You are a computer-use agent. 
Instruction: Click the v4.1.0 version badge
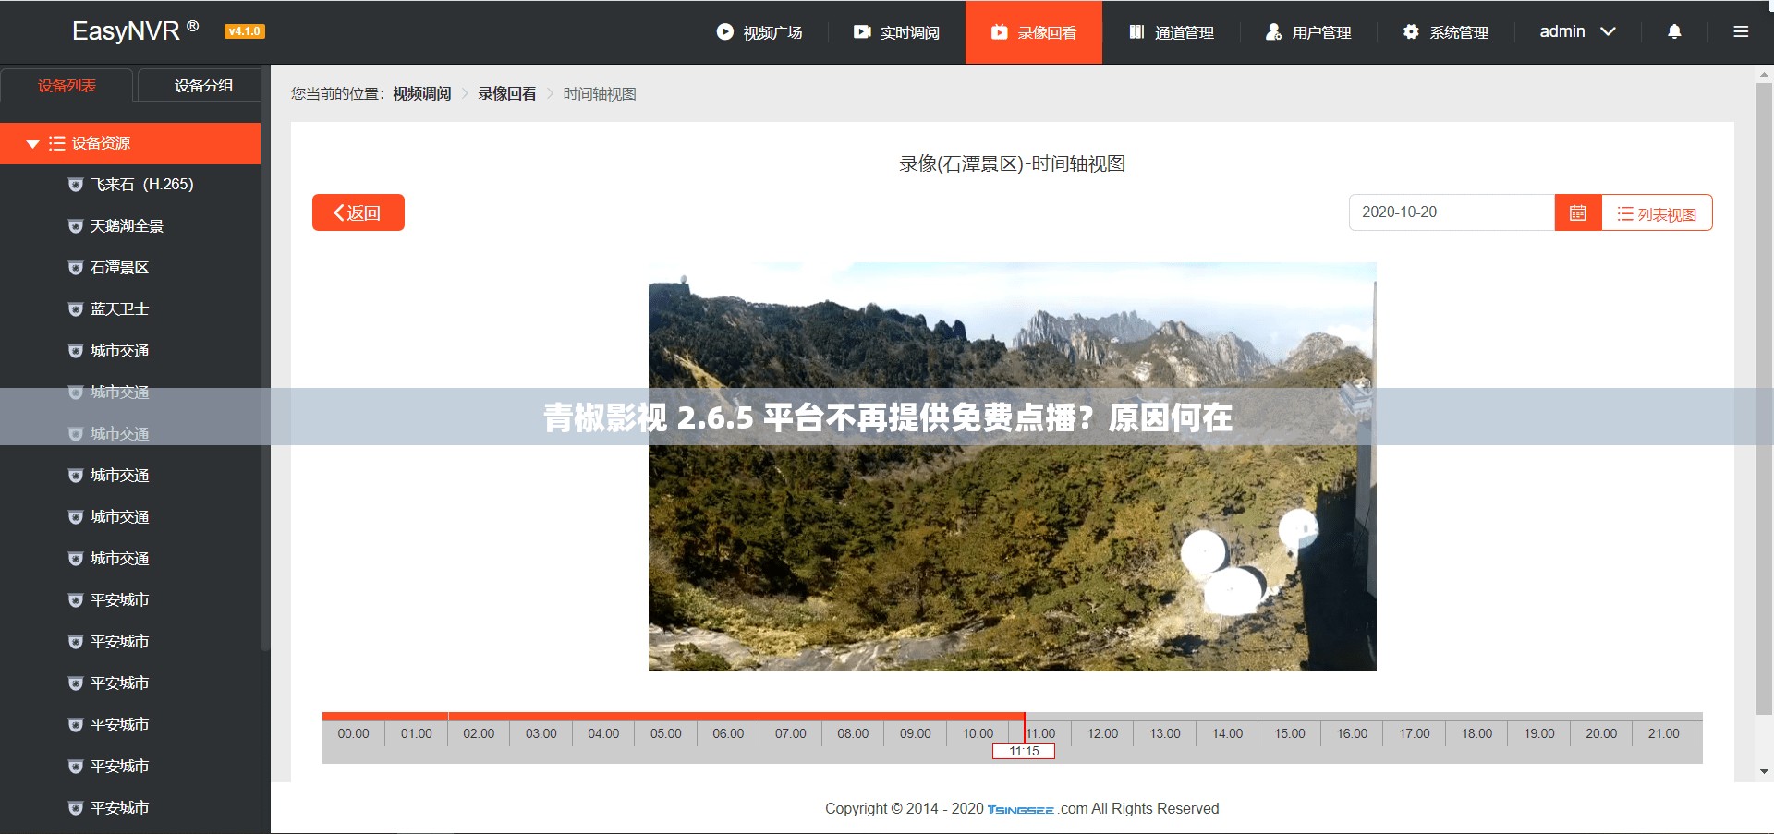pos(244,31)
